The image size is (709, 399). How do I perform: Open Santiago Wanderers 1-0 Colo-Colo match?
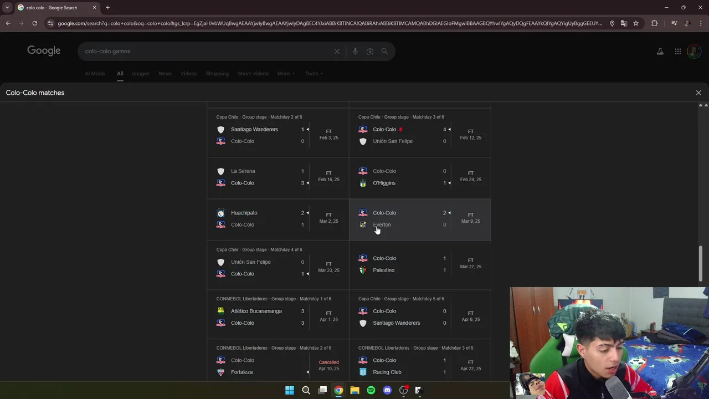click(278, 133)
